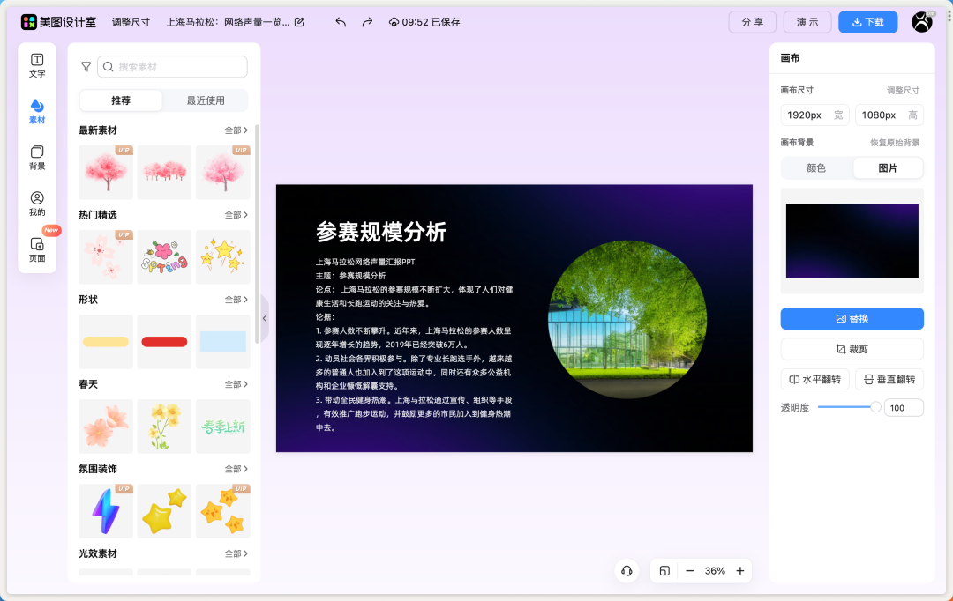Open the 文字 text tool
Screen dimensions: 953x601
tap(37, 65)
